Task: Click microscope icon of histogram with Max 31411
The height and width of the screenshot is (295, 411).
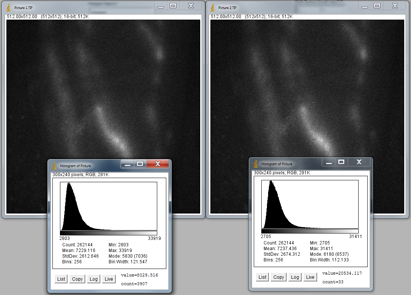Action: click(256, 164)
